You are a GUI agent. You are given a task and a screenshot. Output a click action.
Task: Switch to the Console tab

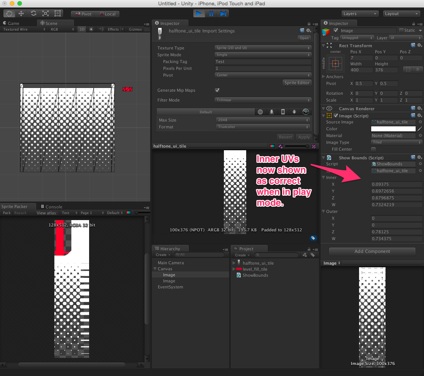53,206
